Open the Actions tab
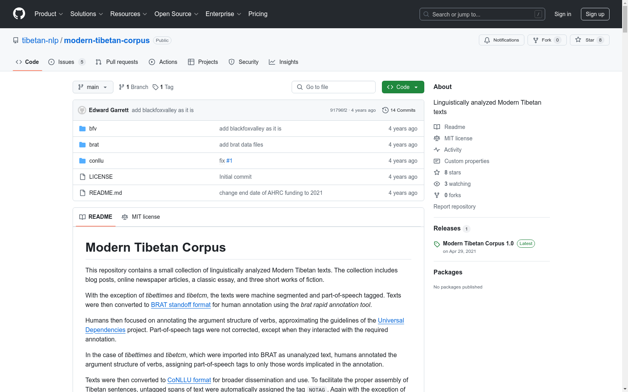628x392 pixels. (163, 62)
